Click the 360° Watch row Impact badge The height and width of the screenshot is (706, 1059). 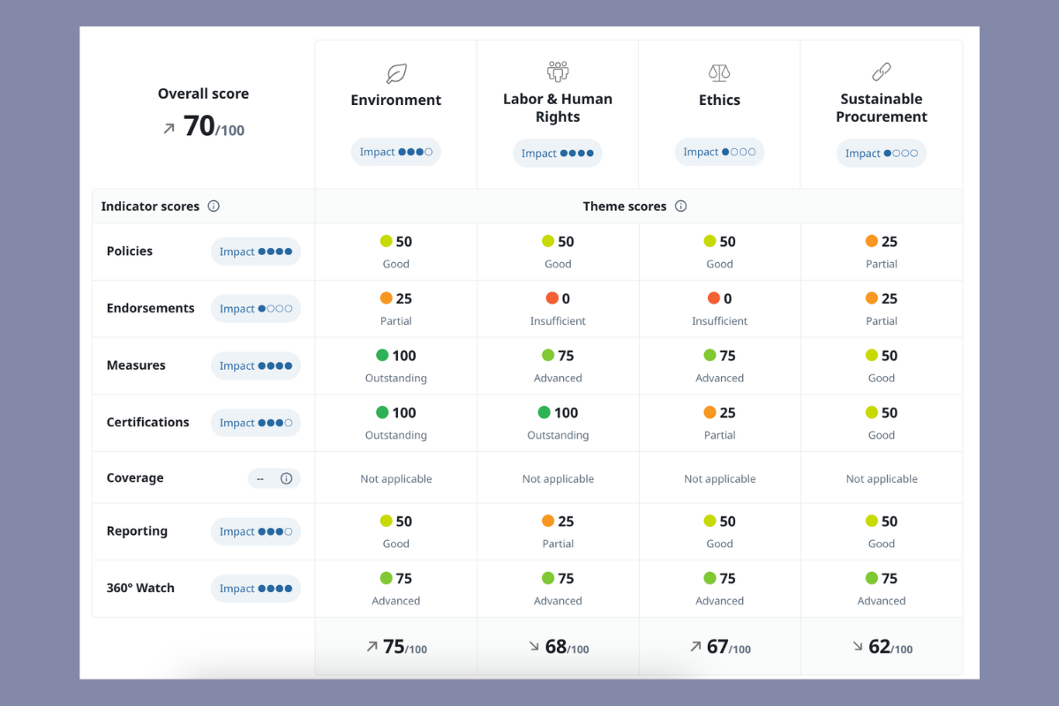click(256, 589)
